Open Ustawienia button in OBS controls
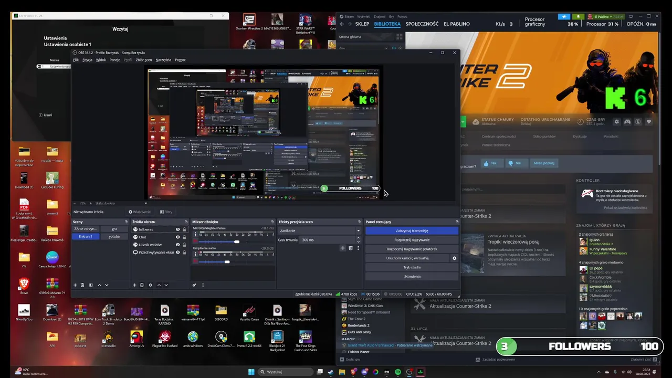672x378 pixels. point(412,277)
